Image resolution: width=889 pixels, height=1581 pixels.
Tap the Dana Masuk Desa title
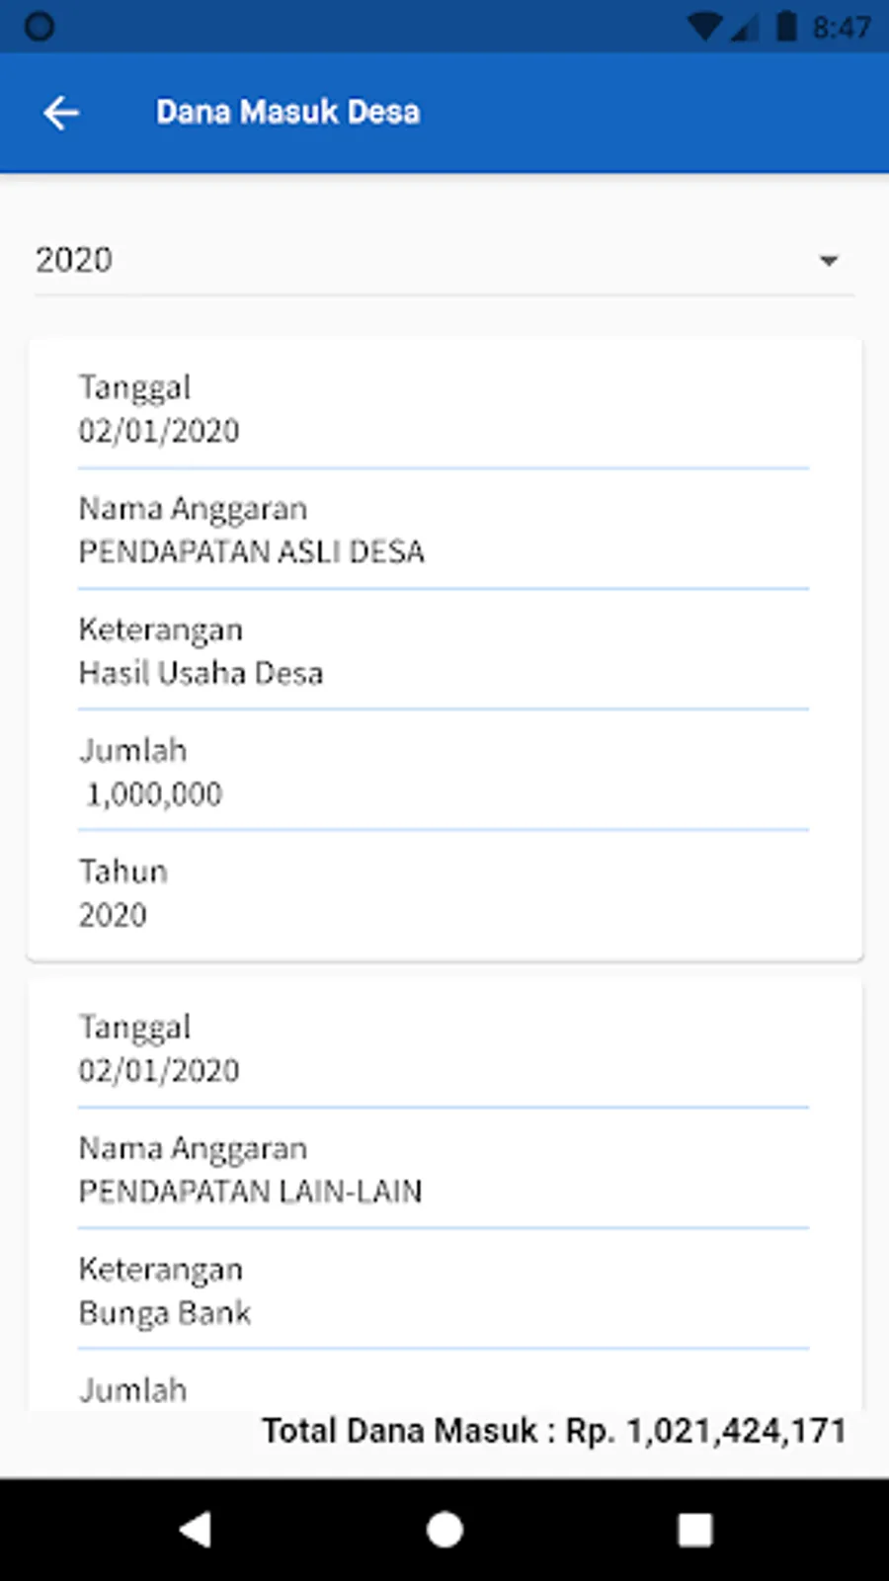[x=287, y=112]
